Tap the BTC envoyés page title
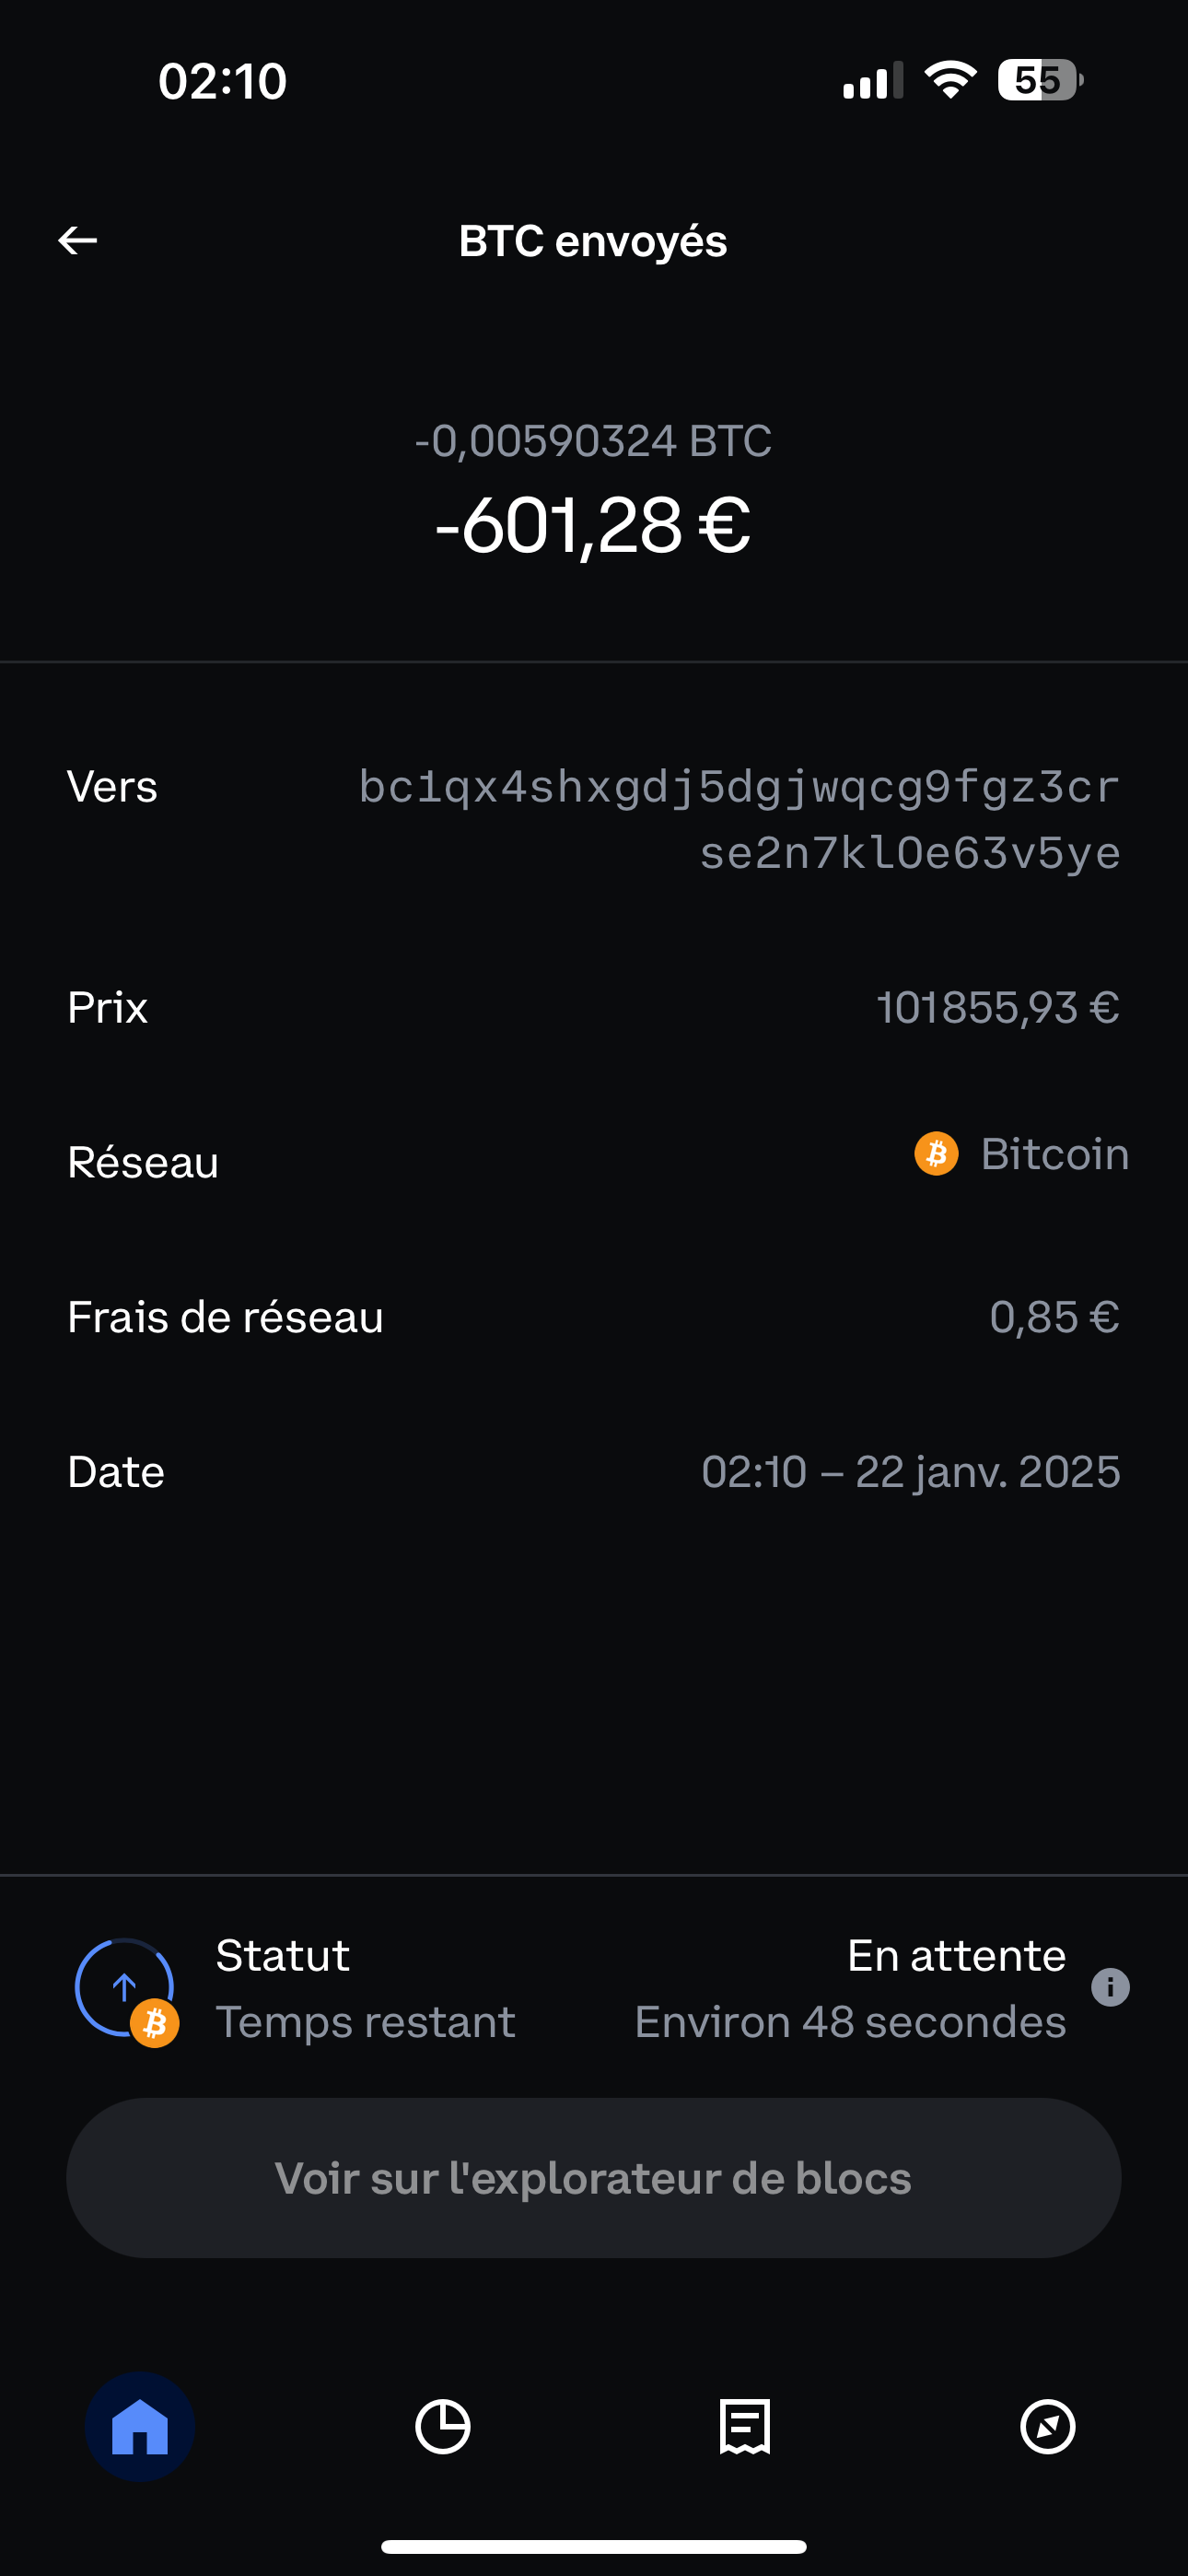Viewport: 1188px width, 2576px height. coord(593,241)
